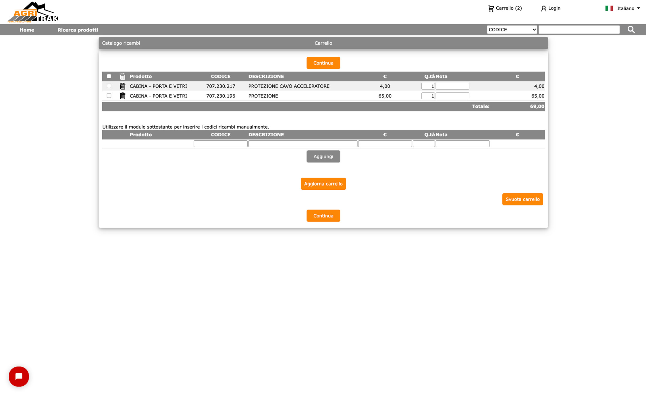Open the shopping cart icon
This screenshot has height=394, width=646.
(x=491, y=8)
